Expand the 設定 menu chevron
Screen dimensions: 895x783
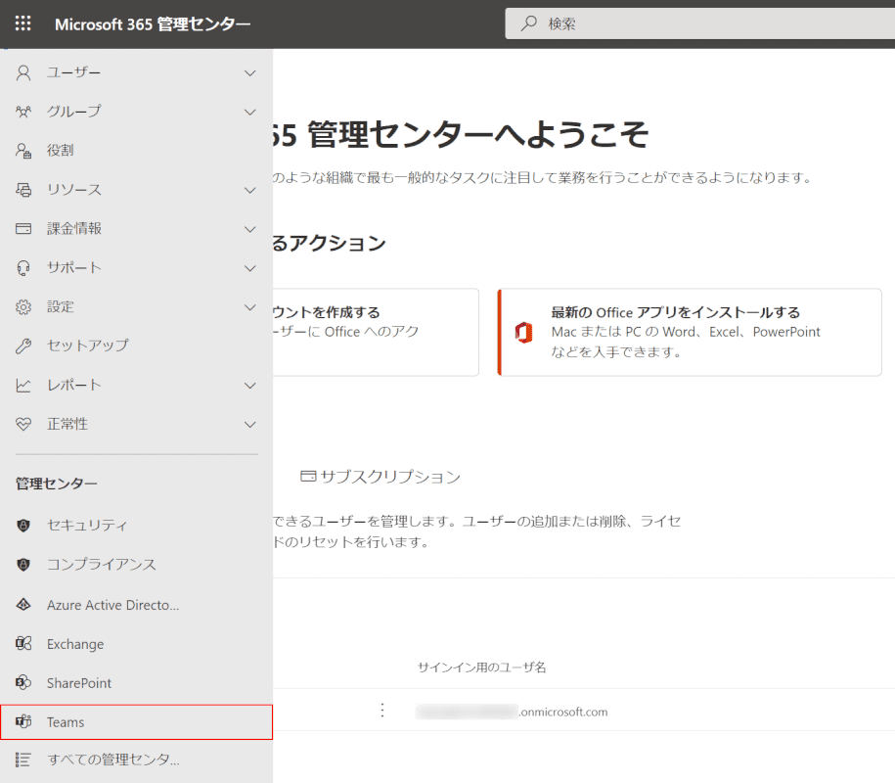pyautogui.click(x=250, y=307)
